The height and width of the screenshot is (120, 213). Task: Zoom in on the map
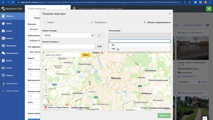[x=46, y=70]
